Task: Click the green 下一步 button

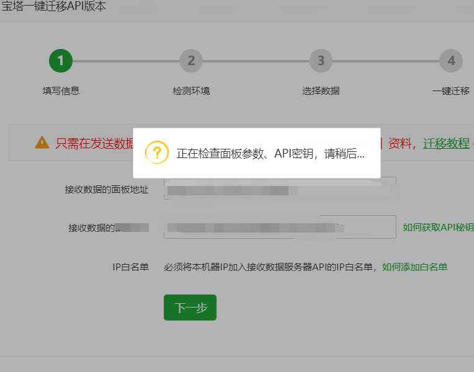Action: pyautogui.click(x=190, y=308)
